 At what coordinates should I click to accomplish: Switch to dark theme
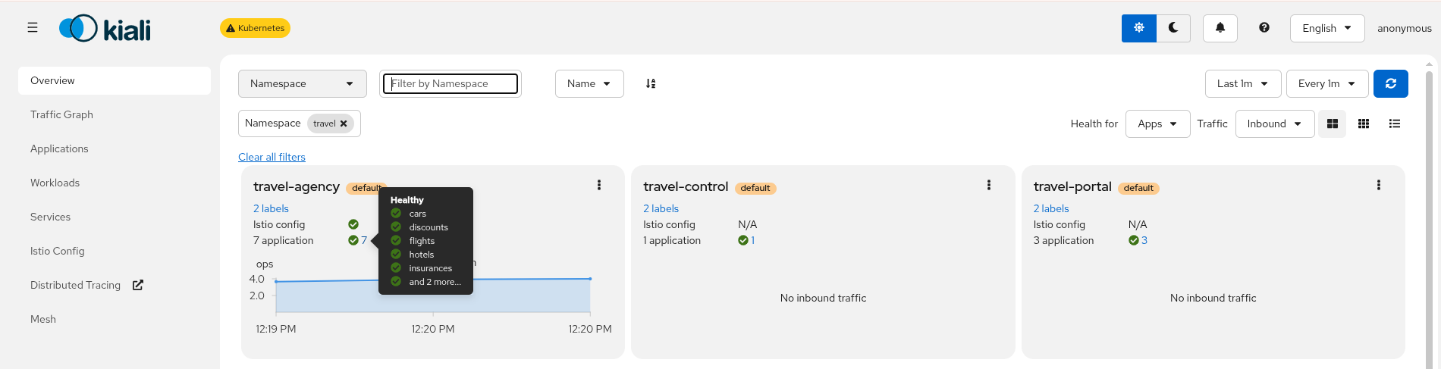tap(1173, 28)
